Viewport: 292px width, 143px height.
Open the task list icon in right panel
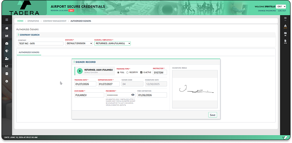click(285, 19)
